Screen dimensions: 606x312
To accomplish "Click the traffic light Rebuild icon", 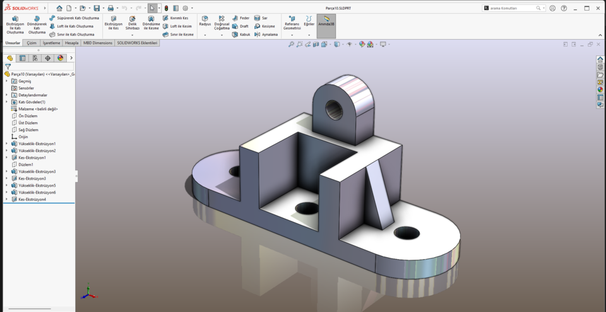I will coord(166,8).
